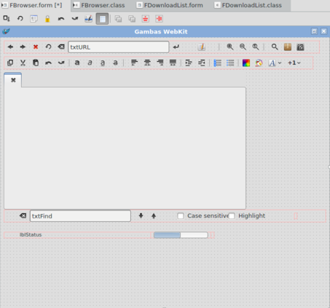Screen dimensions: 330x308
Task: Click the yellow lock icon in IDE toolbar
Action: (x=47, y=19)
